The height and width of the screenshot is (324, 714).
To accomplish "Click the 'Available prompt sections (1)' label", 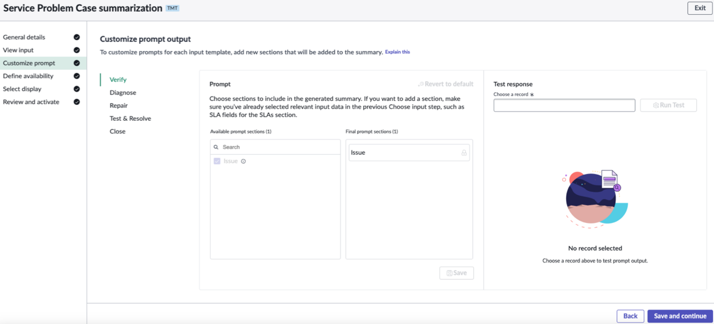I will click(x=241, y=132).
